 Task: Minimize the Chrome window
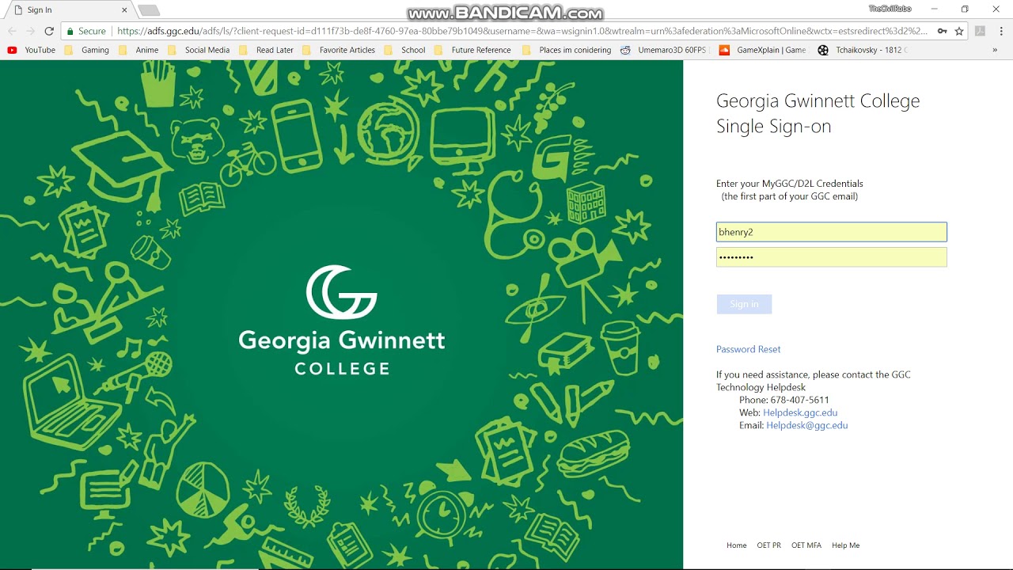tap(934, 9)
